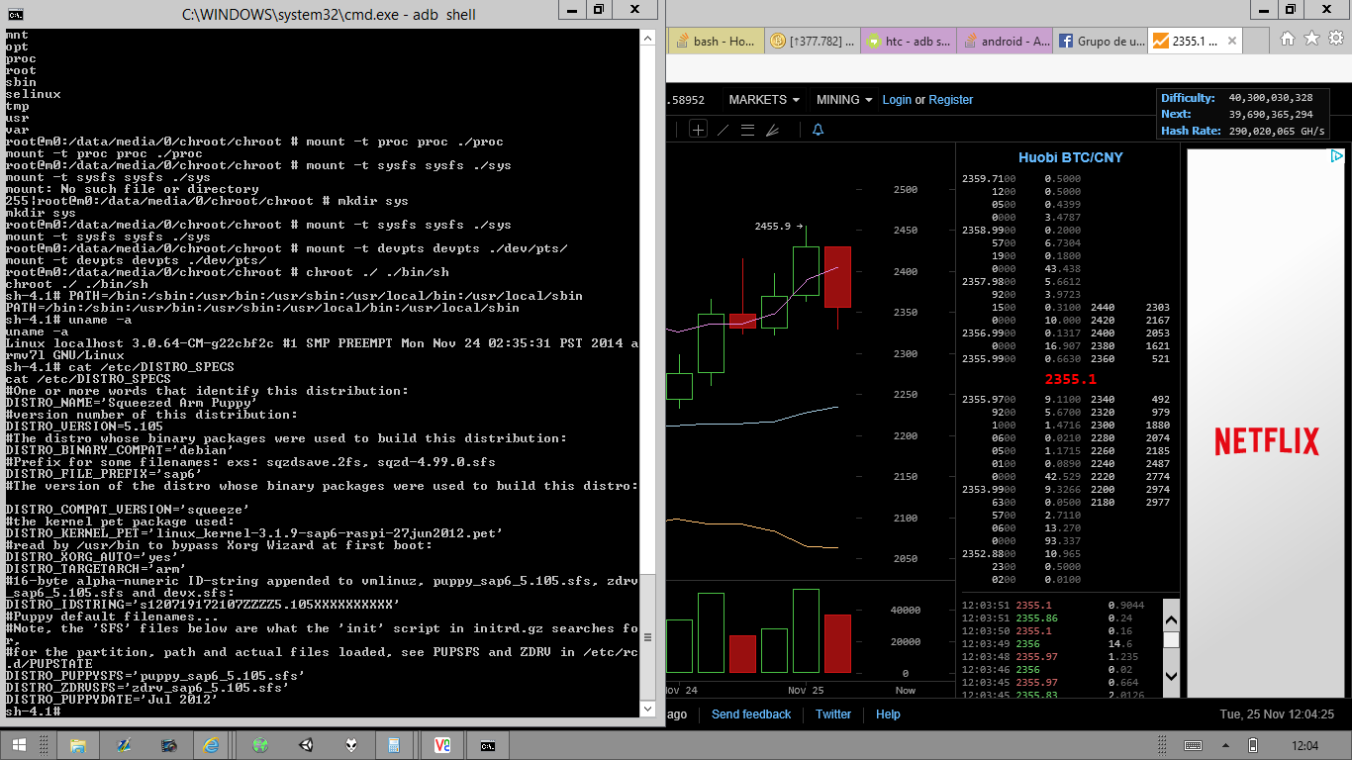Viewport: 1352px width, 760px height.
Task: Switch to the 'bash - Ho...' browser tab
Action: pyautogui.click(x=717, y=42)
